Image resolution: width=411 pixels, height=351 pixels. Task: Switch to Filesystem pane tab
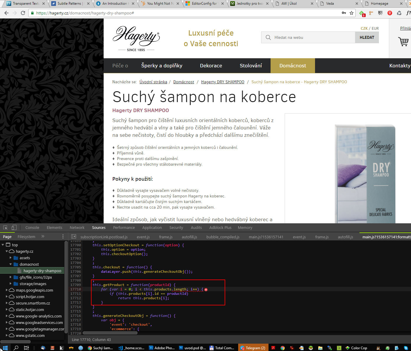[x=26, y=237]
